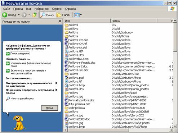
Task: Click horizontal scrollbar left arrow
Action: 66,130
